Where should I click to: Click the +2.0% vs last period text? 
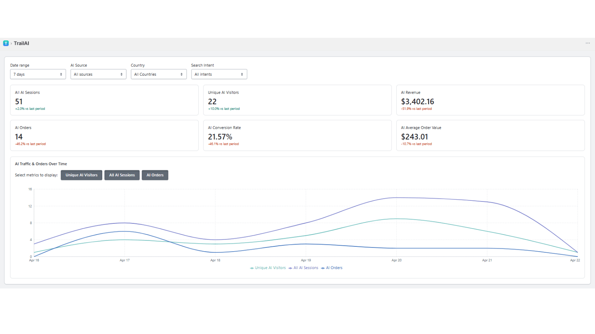[30, 109]
